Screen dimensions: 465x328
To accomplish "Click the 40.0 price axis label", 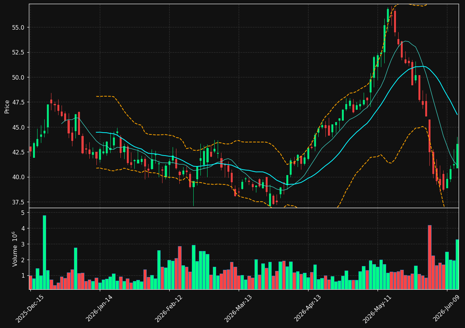I will point(18,177).
